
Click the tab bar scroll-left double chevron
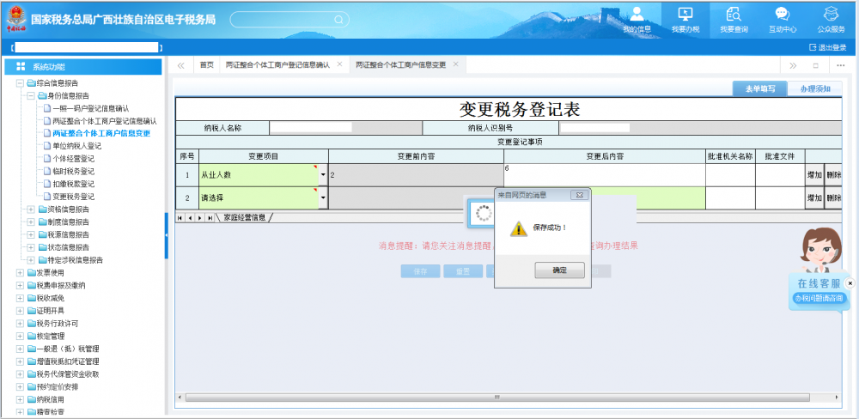pos(181,65)
